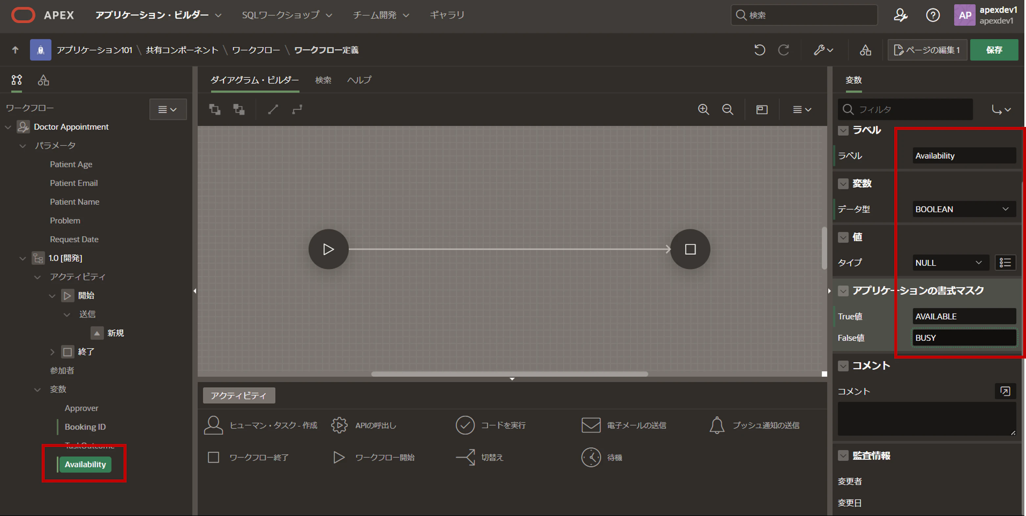
Task: Click the green 保存 button
Action: (994, 50)
